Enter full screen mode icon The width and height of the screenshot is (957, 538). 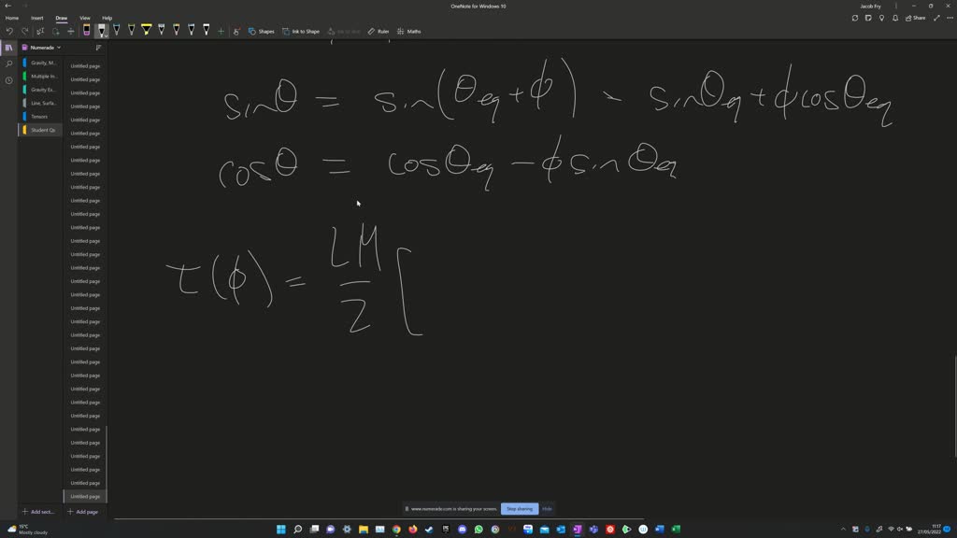(936, 18)
